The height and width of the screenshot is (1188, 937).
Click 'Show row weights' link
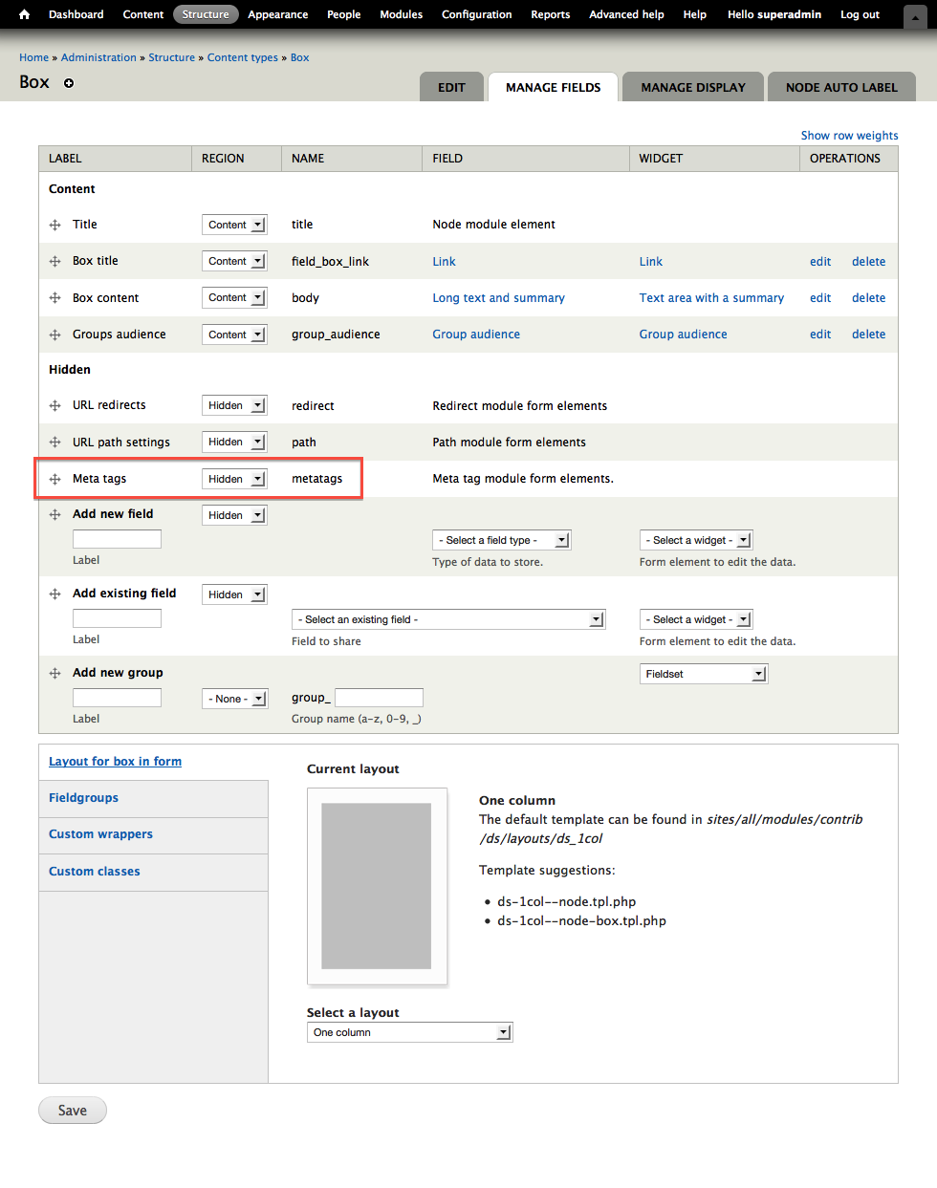[x=849, y=136]
